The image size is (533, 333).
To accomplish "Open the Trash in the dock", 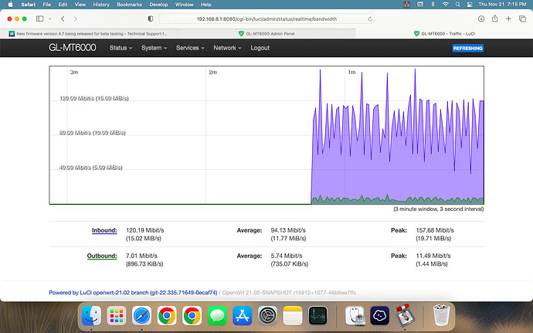I will pos(441,315).
